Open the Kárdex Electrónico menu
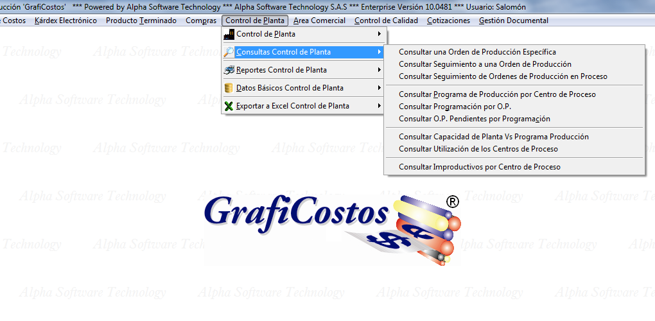This screenshot has height=321, width=655. (65, 21)
